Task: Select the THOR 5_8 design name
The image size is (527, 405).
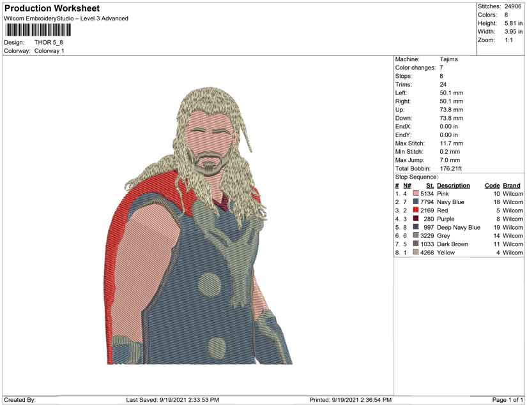Action: [49, 43]
